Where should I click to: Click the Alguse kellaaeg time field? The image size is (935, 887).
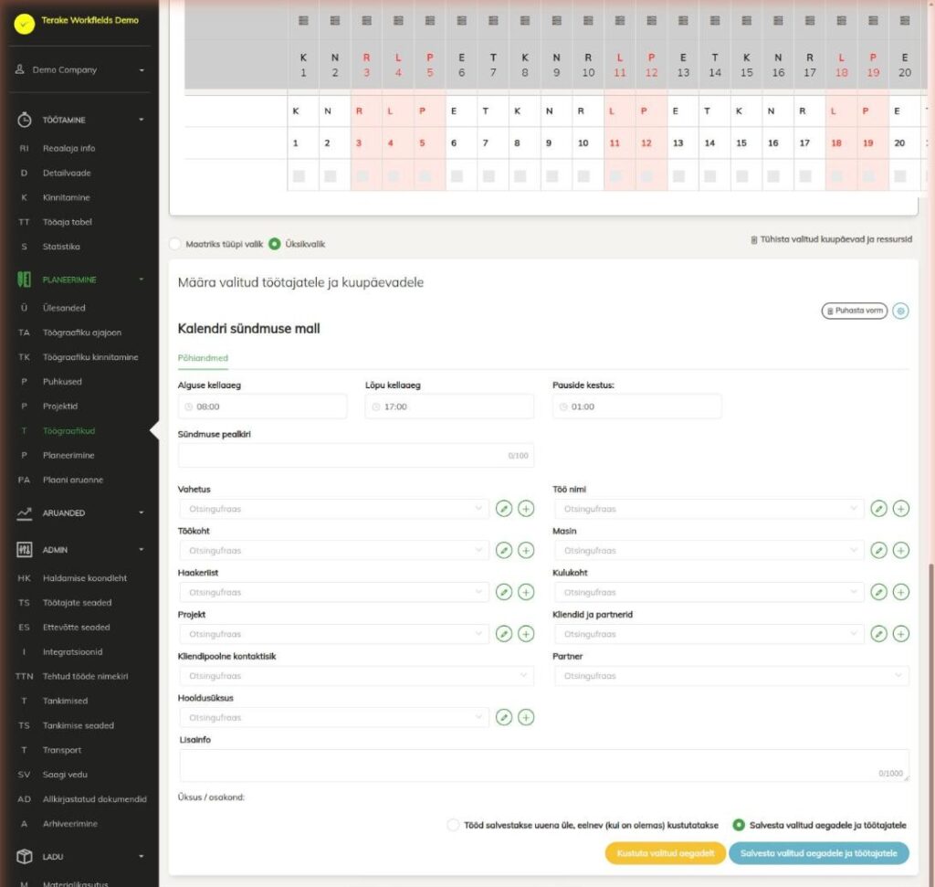click(x=262, y=407)
